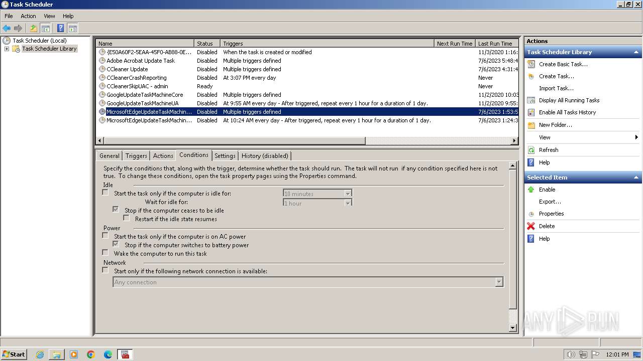The width and height of the screenshot is (643, 361).
Task: Click the Create Basic Task icon
Action: pos(531,64)
